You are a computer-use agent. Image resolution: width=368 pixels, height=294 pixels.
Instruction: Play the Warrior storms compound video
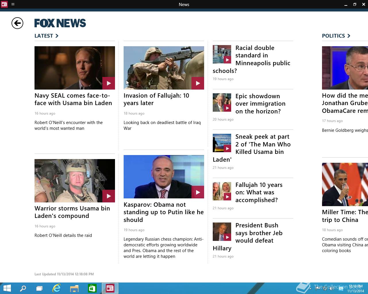coord(109,196)
